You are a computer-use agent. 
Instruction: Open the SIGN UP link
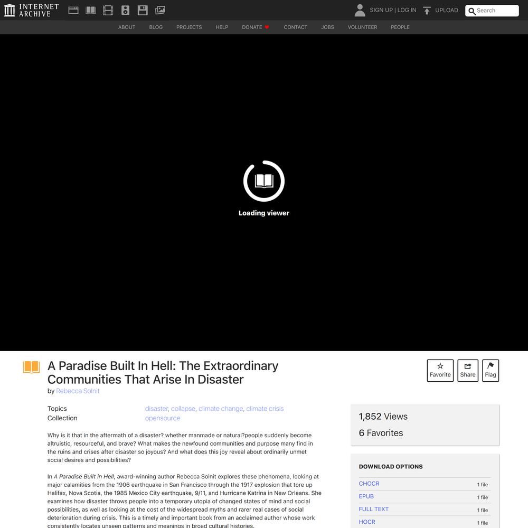click(381, 10)
